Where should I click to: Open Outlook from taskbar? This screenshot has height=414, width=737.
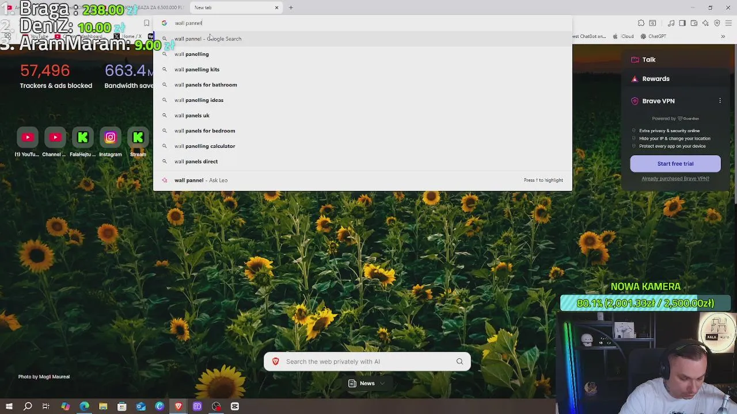pos(140,407)
